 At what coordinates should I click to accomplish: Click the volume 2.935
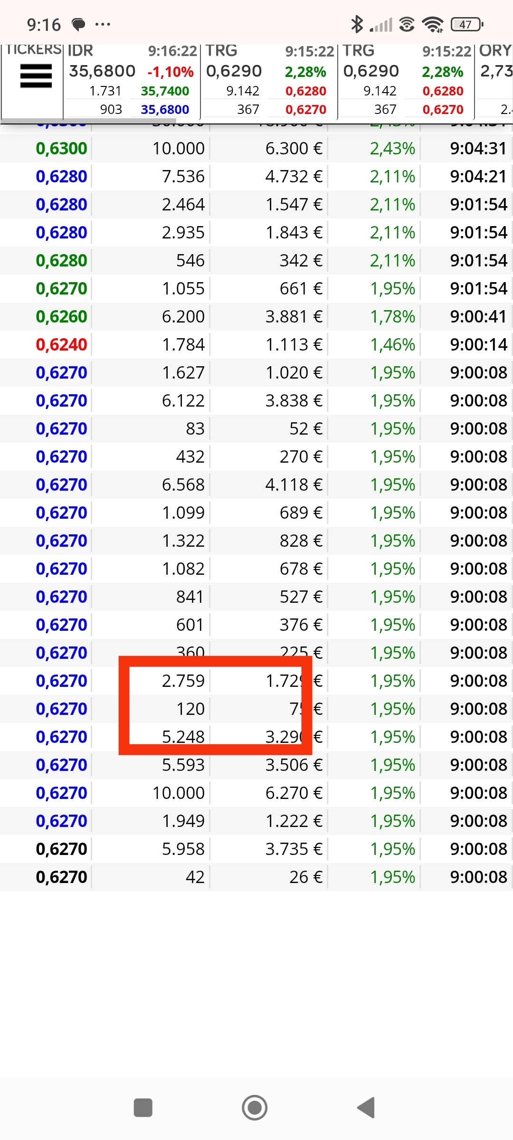[x=183, y=233]
